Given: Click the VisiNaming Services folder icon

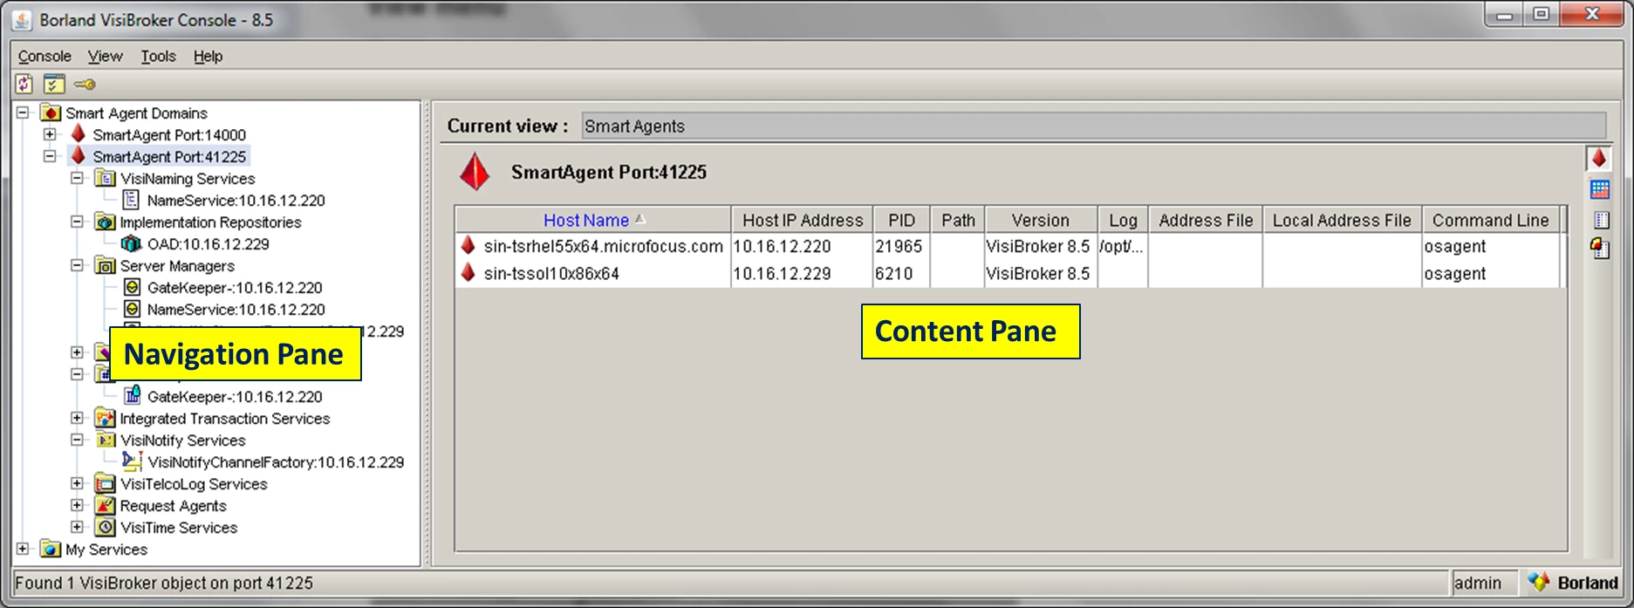Looking at the screenshot, I should (x=106, y=178).
